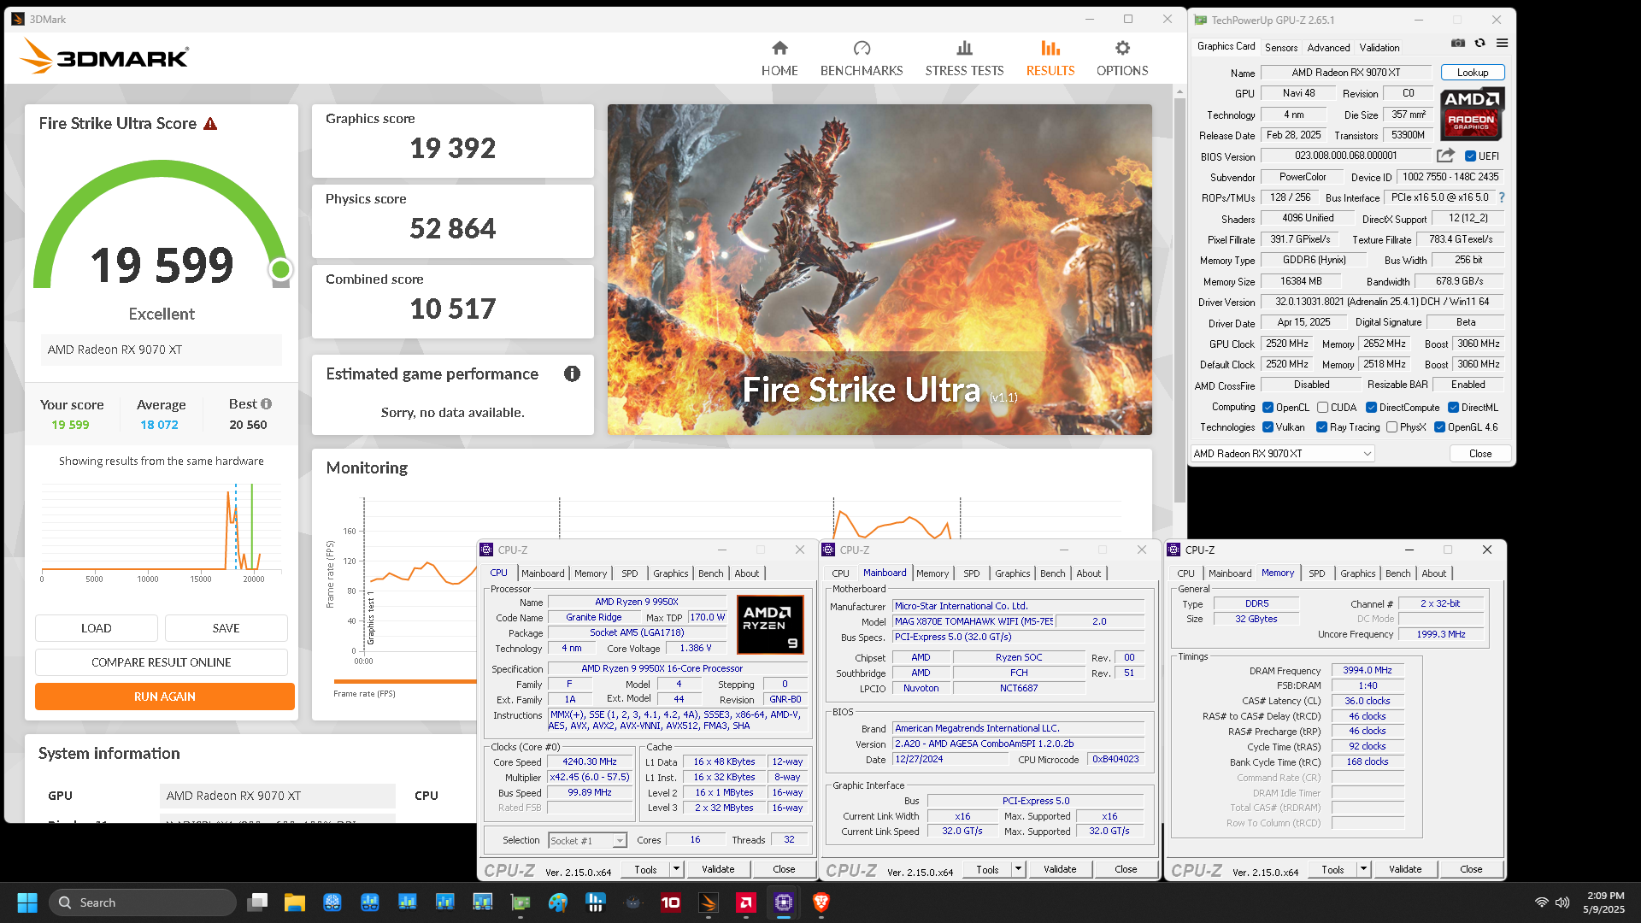Click the AMD Radeon RX 9070 XT name field in GPU-Z
Viewport: 1641px width, 923px height.
[x=1346, y=73]
